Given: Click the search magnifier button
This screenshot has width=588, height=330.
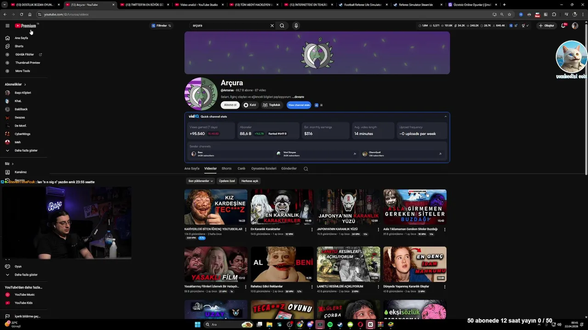Looking at the screenshot, I should [282, 26].
